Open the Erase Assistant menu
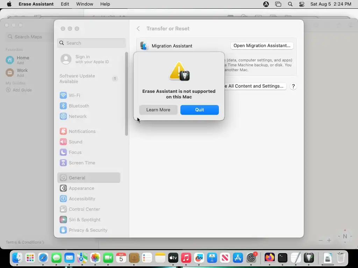 [36, 4]
